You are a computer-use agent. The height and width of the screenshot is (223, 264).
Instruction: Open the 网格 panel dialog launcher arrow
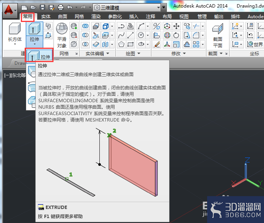tap(77, 54)
